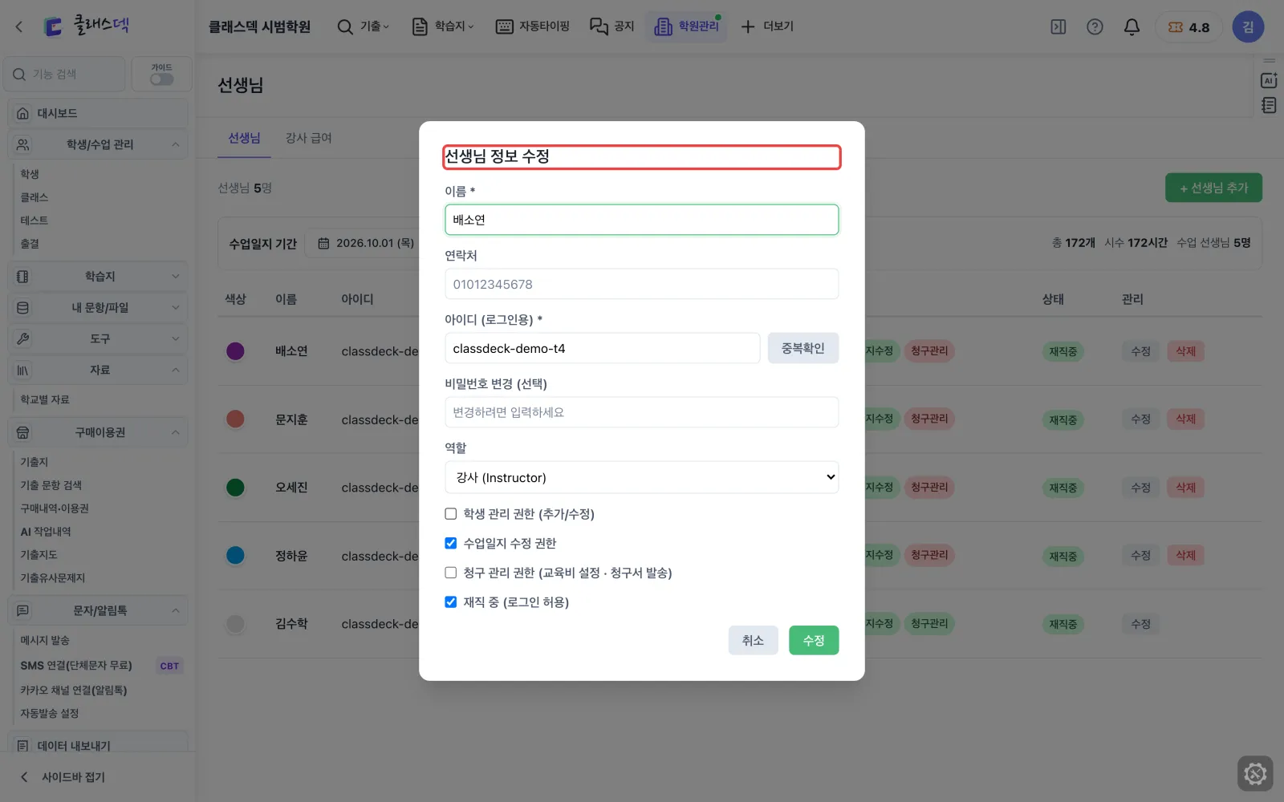Viewport: 1284px width, 802px height.
Task: Check 청구 관리 권한 checkbox
Action: (x=451, y=573)
